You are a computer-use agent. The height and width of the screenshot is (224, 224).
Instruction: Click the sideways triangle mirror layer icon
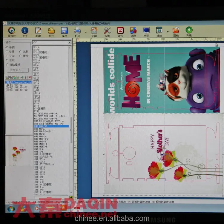(22, 77)
